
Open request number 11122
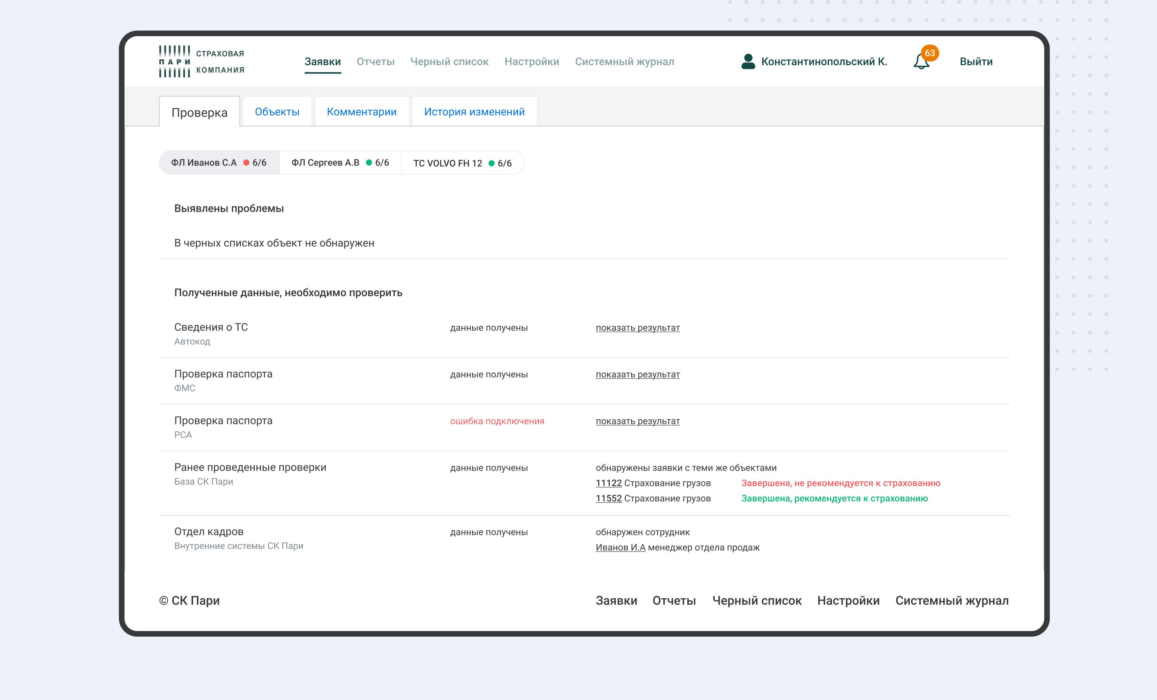608,483
